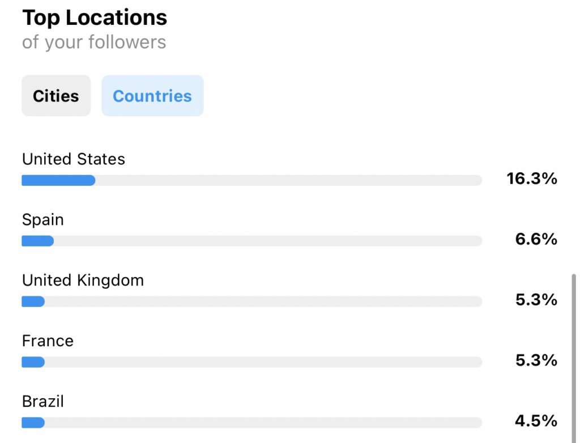The width and height of the screenshot is (580, 443).
Task: Click the Spain country label
Action: coord(43,219)
